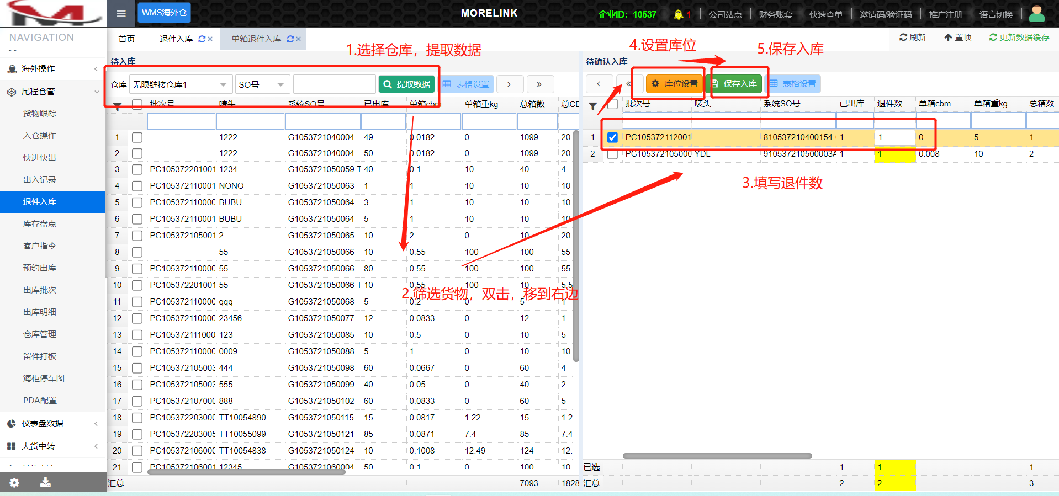The height and width of the screenshot is (496, 1059).
Task: Click the notification bell icon
Action: click(679, 15)
